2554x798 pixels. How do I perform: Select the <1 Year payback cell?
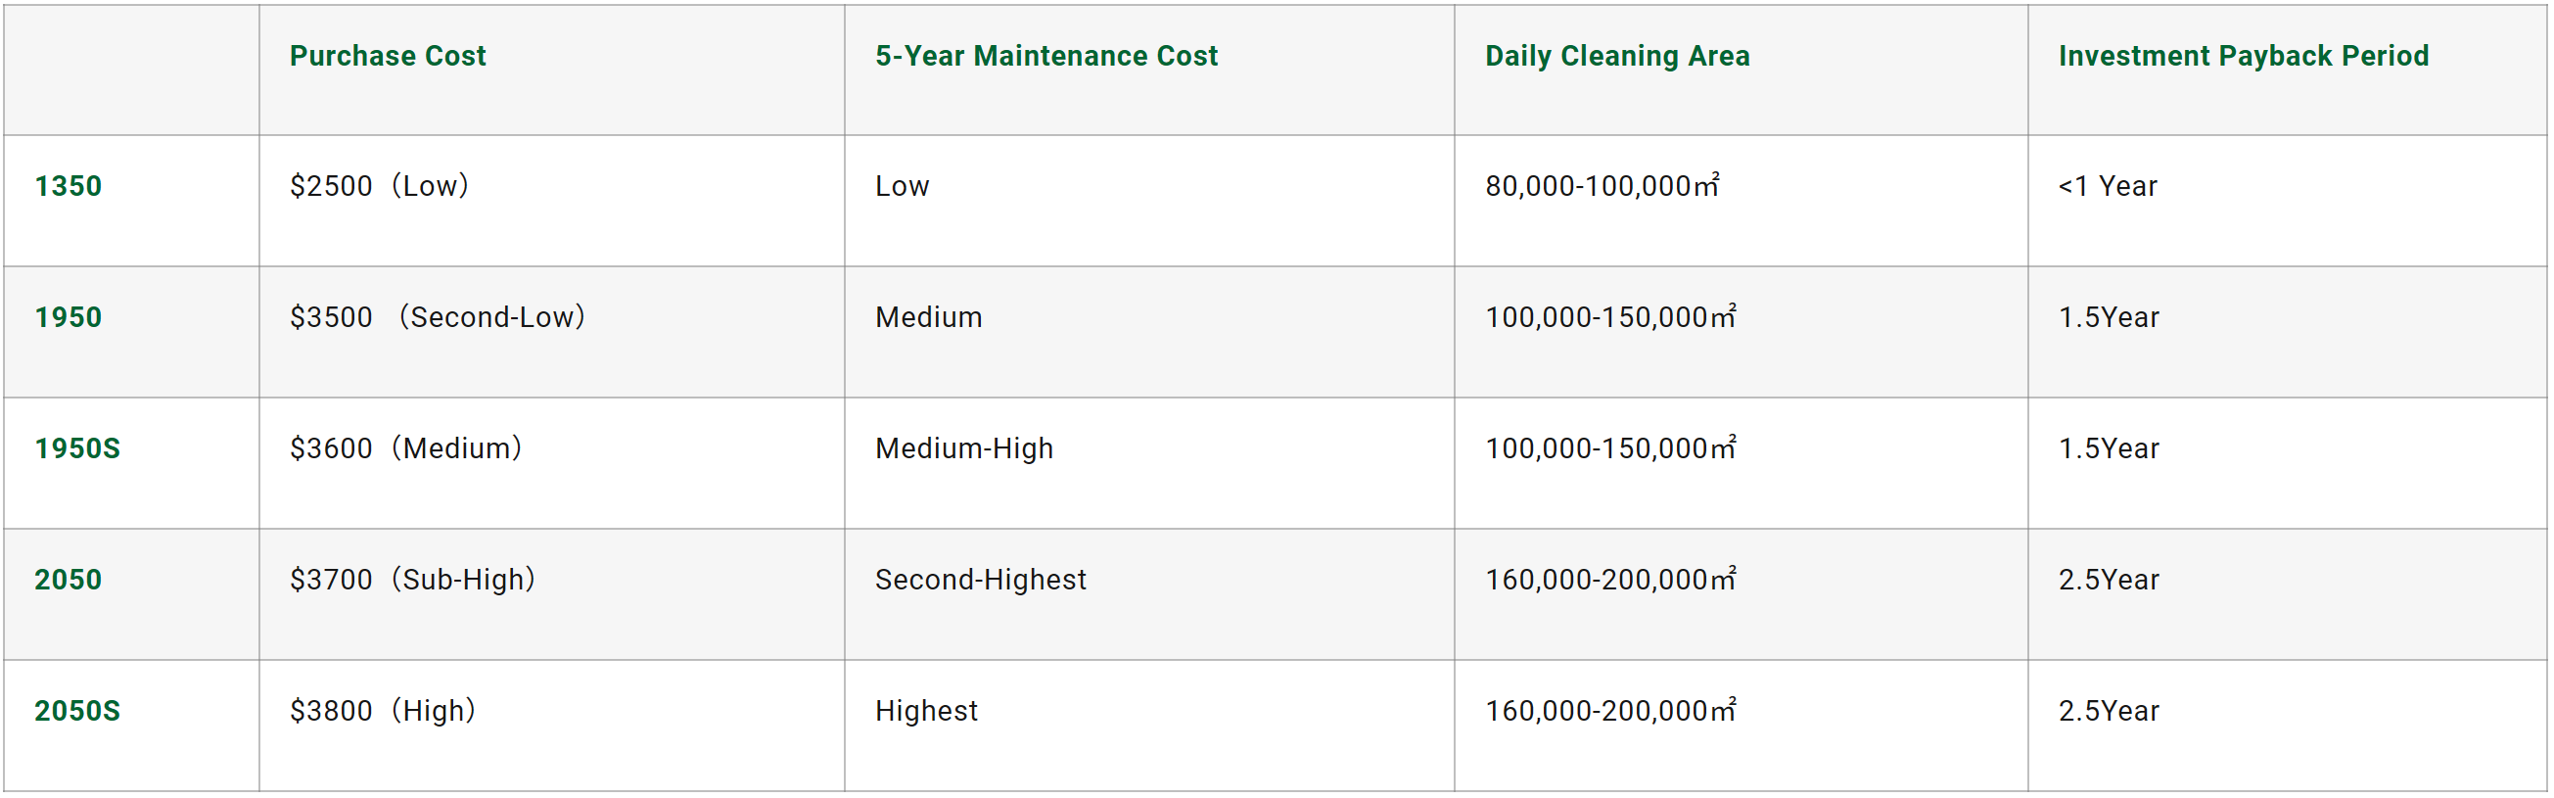[2108, 186]
